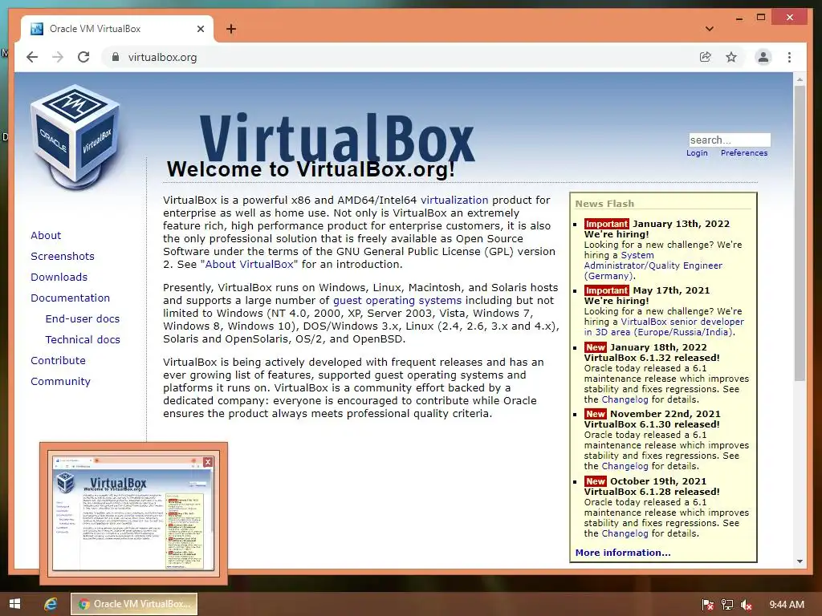822x616 pixels.
Task: Reload the VirtualBox page
Action: tap(83, 57)
